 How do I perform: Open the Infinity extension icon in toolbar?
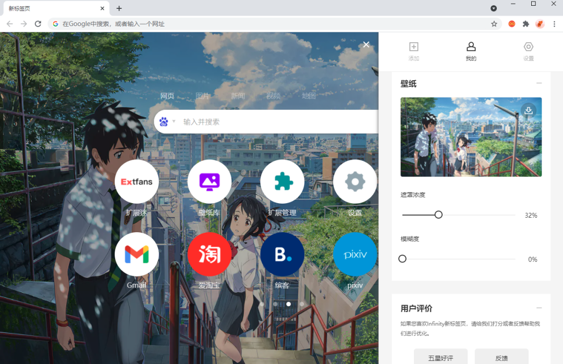(512, 23)
